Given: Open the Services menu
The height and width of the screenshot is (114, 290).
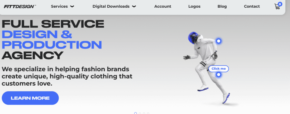Looking at the screenshot, I should click(59, 7).
